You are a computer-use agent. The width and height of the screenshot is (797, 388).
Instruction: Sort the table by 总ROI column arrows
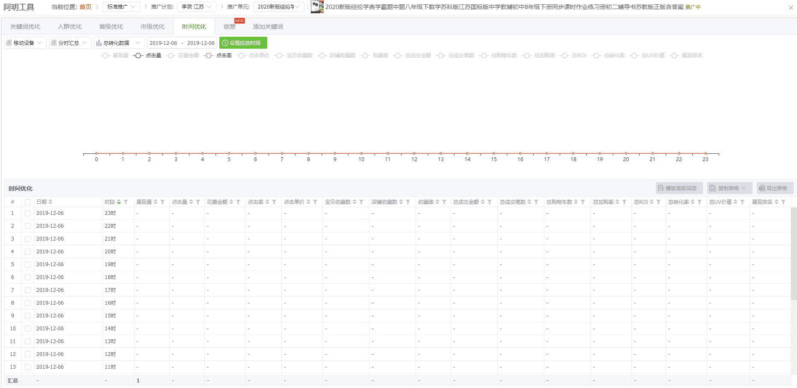click(652, 202)
